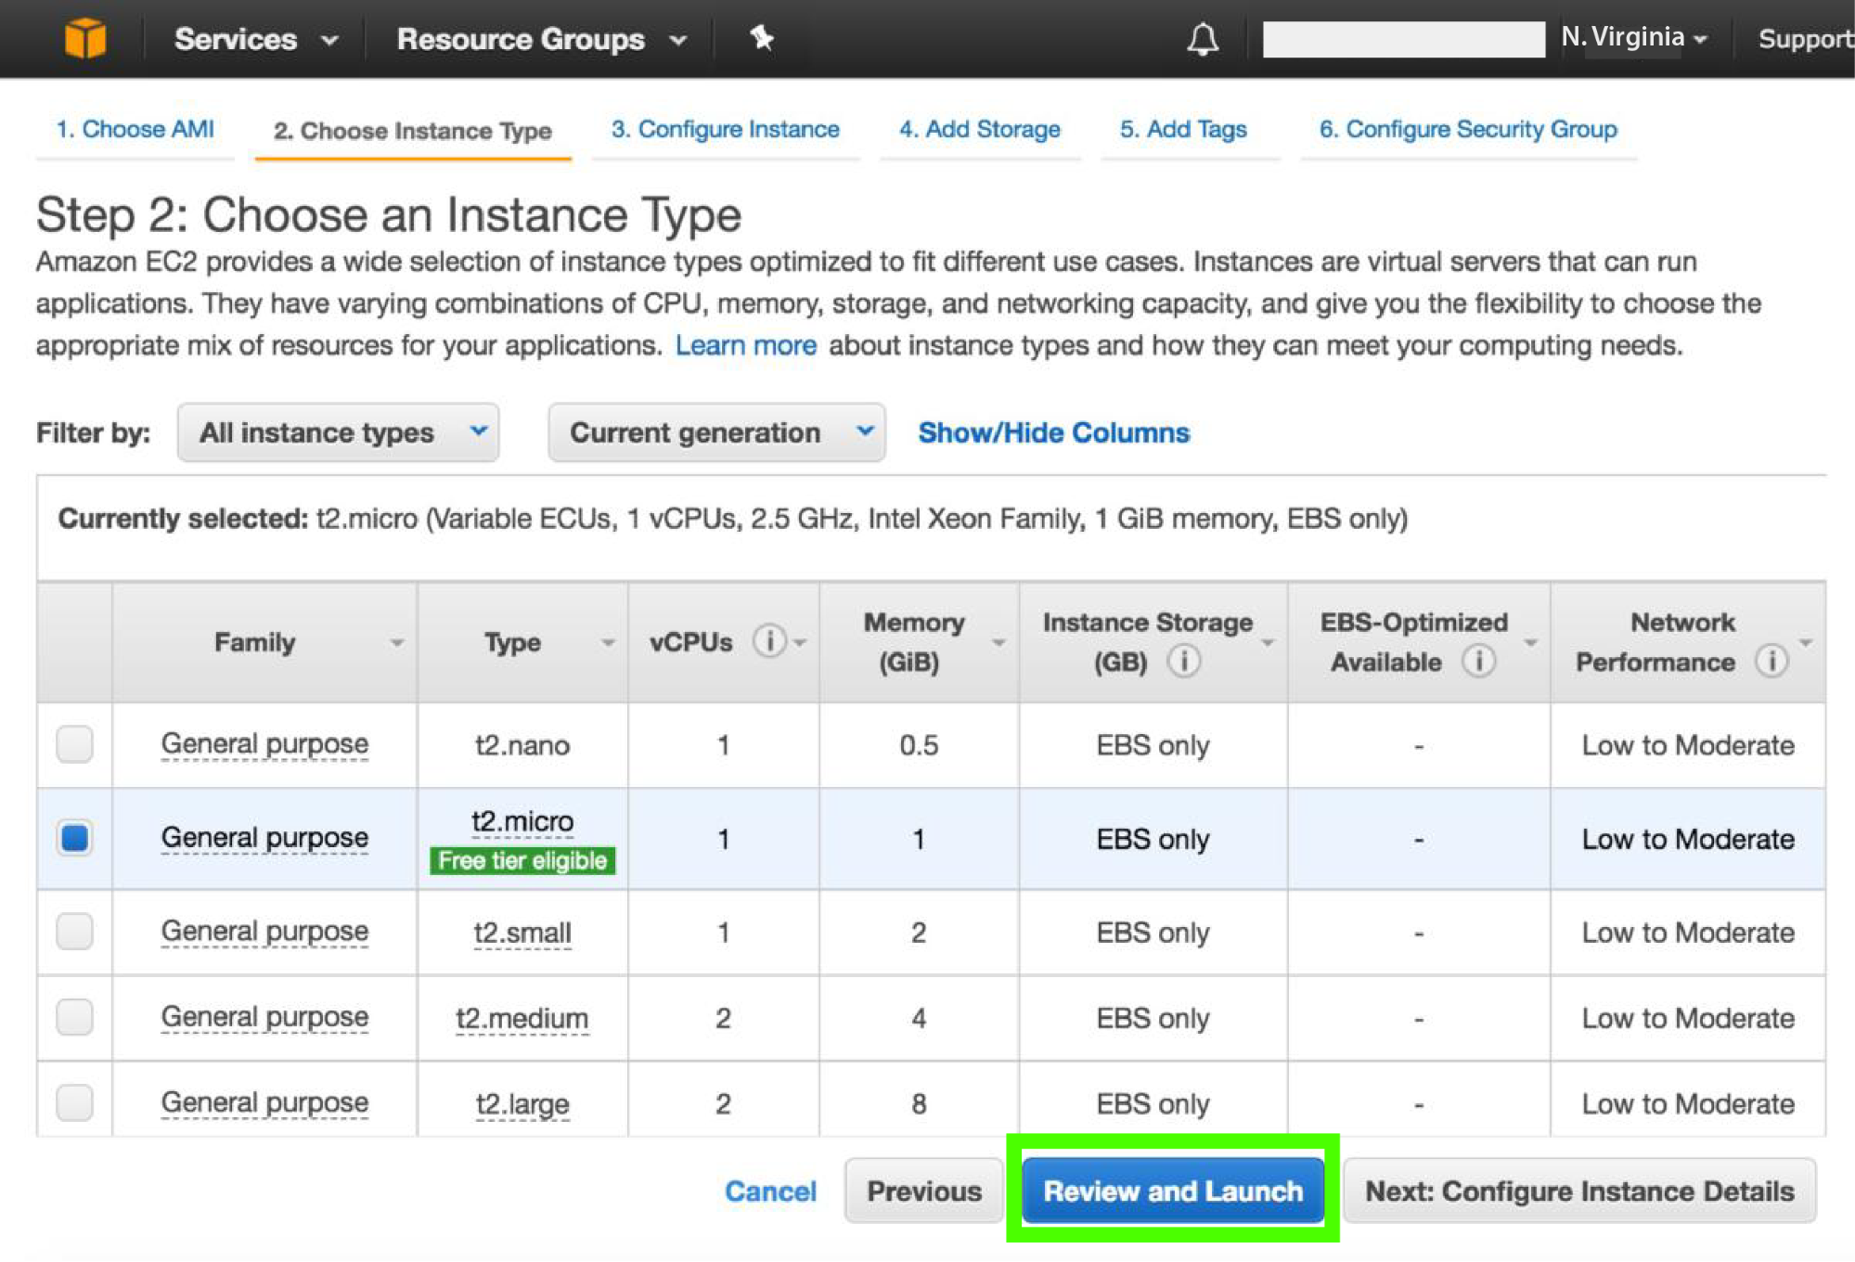Click the t2.micro type link
This screenshot has height=1262, width=1855.
point(522,821)
